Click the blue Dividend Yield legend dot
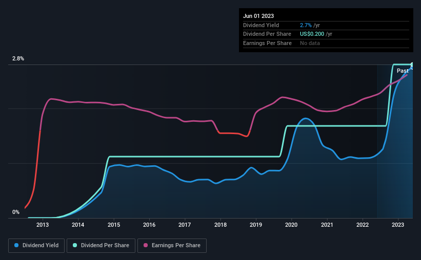The height and width of the screenshot is (260, 421). (x=16, y=245)
